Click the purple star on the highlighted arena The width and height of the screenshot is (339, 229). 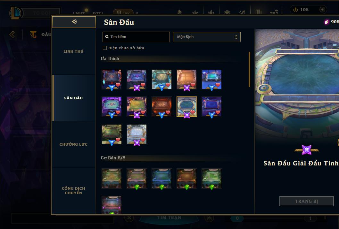187,115
